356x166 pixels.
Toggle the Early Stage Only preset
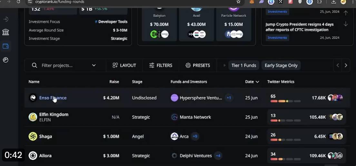click(x=281, y=65)
